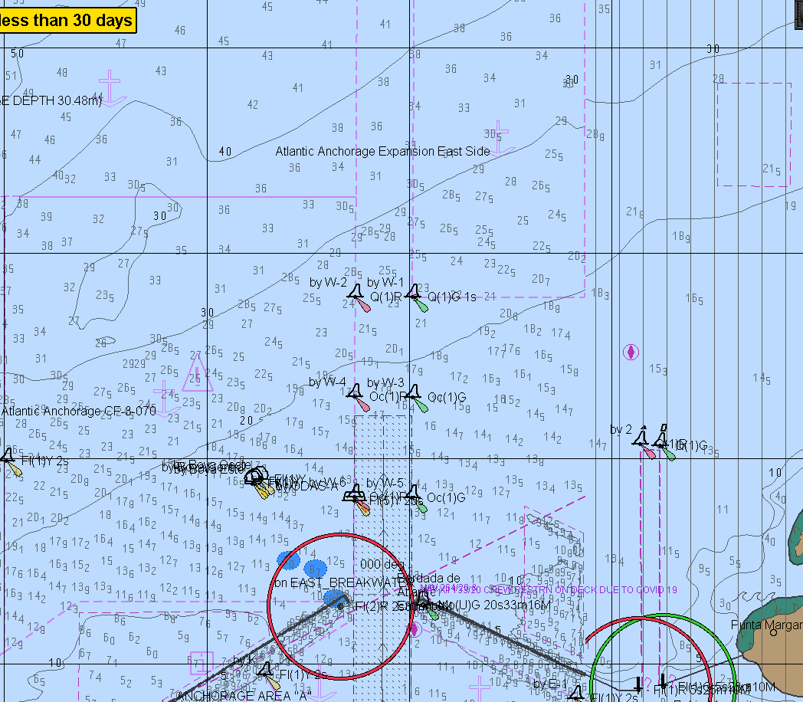The height and width of the screenshot is (702, 803).
Task: Click the W-1 green buoy symbol
Action: tap(415, 294)
